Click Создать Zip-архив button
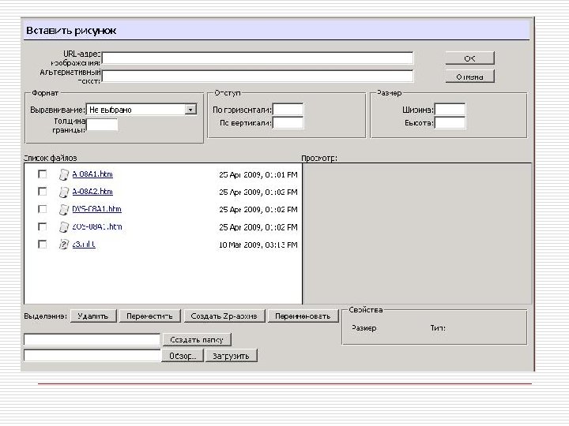The height and width of the screenshot is (426, 569). (224, 316)
